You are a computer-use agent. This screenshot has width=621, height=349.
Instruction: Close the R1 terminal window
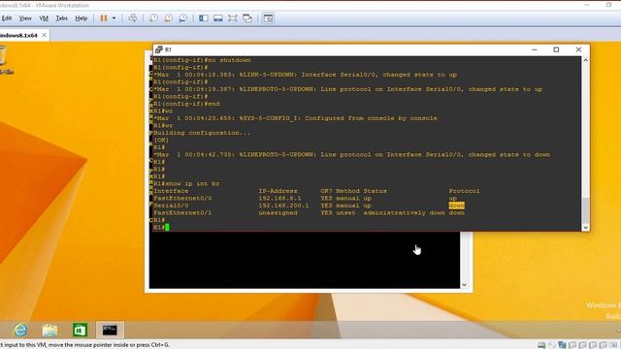578,49
